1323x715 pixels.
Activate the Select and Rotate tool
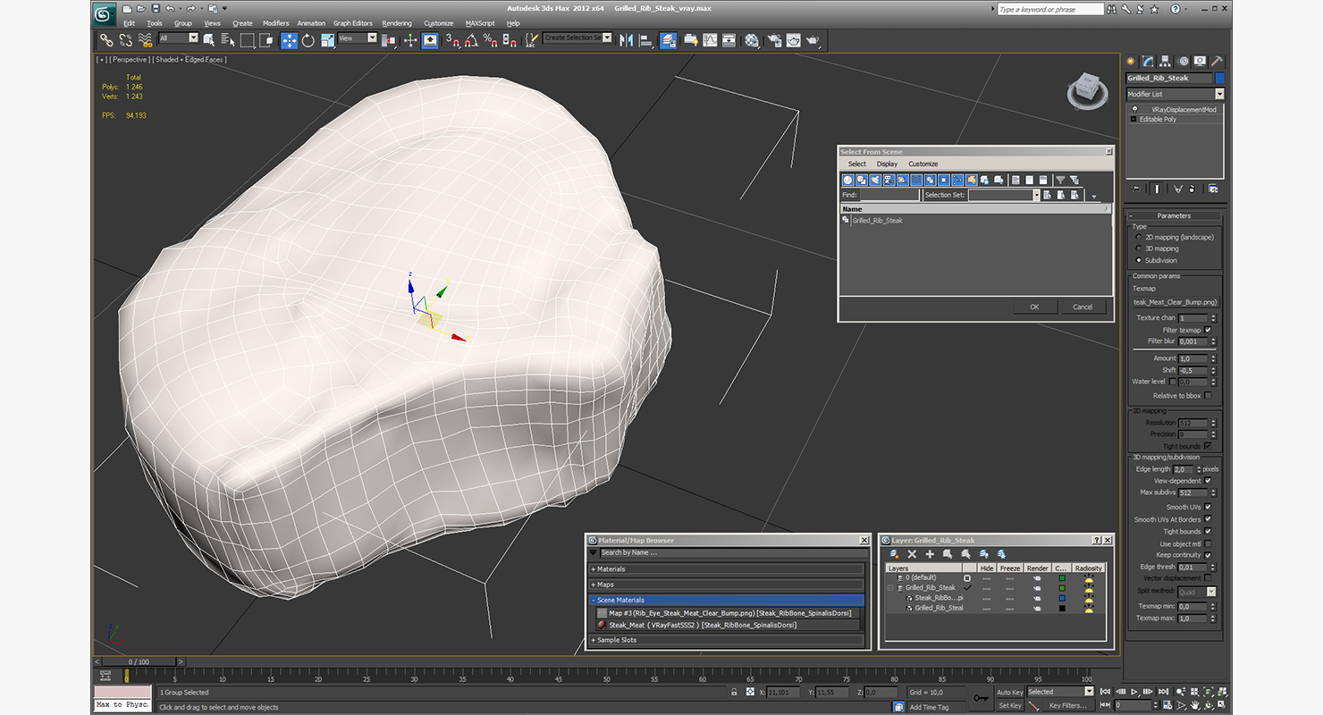[308, 40]
